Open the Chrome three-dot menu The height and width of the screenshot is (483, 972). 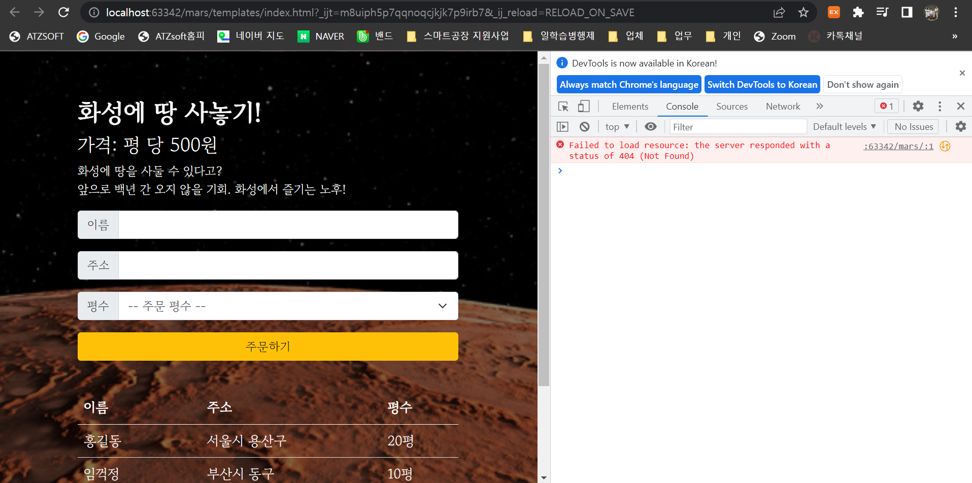956,12
